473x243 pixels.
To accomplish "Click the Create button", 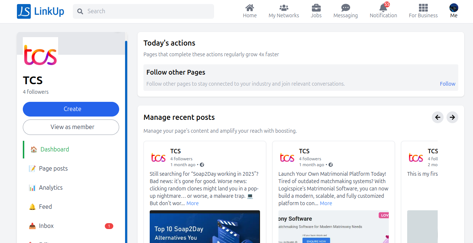I will 71,109.
